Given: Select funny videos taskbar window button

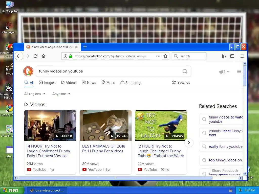Looking at the screenshot, I should click(47, 190).
